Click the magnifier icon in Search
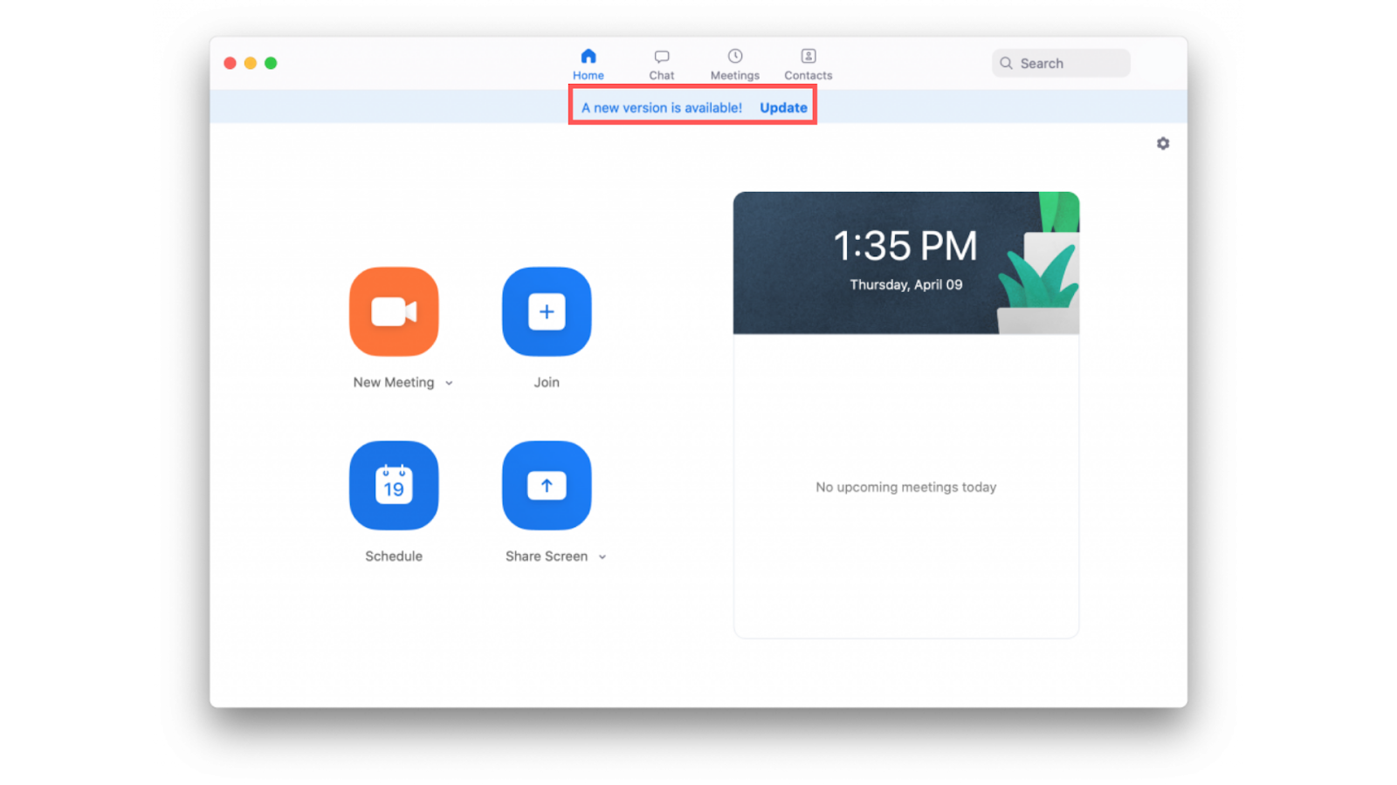 pyautogui.click(x=1006, y=63)
